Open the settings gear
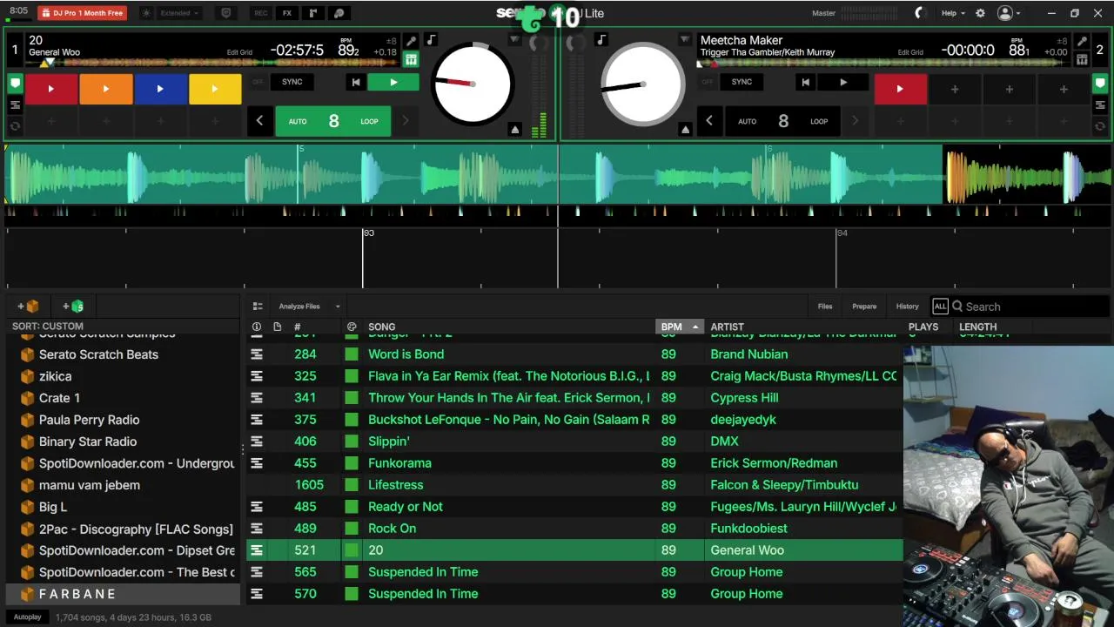The image size is (1114, 627). [980, 13]
